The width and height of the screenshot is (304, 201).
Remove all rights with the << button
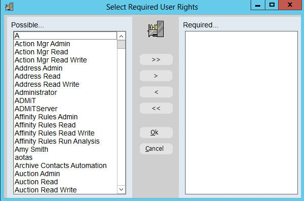click(156, 108)
